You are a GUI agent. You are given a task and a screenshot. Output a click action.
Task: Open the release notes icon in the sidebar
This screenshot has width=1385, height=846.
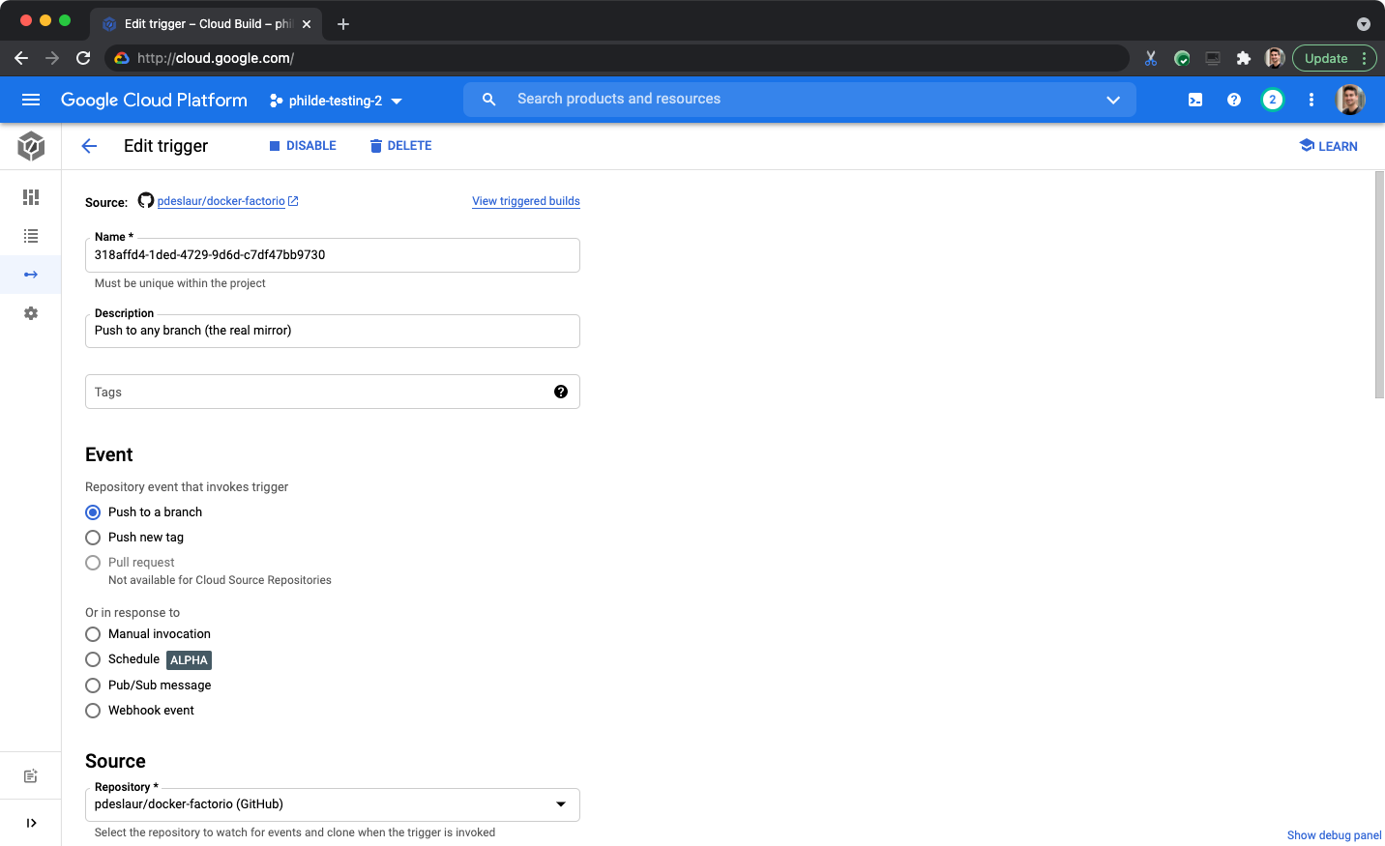click(x=31, y=776)
